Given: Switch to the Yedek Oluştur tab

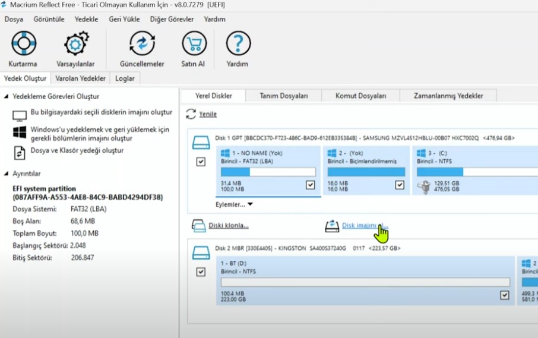Looking at the screenshot, I should 25,78.
